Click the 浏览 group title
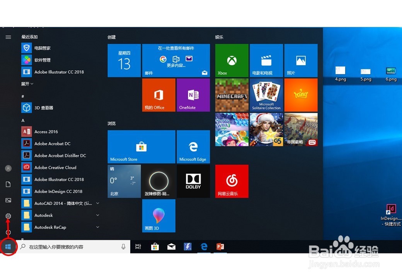402x278 pixels. click(x=111, y=123)
